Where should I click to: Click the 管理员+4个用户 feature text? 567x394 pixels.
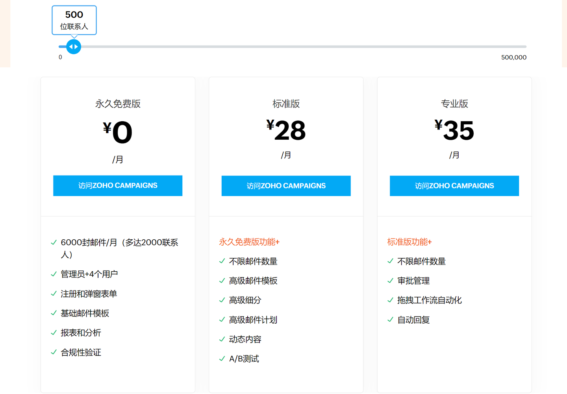point(89,274)
